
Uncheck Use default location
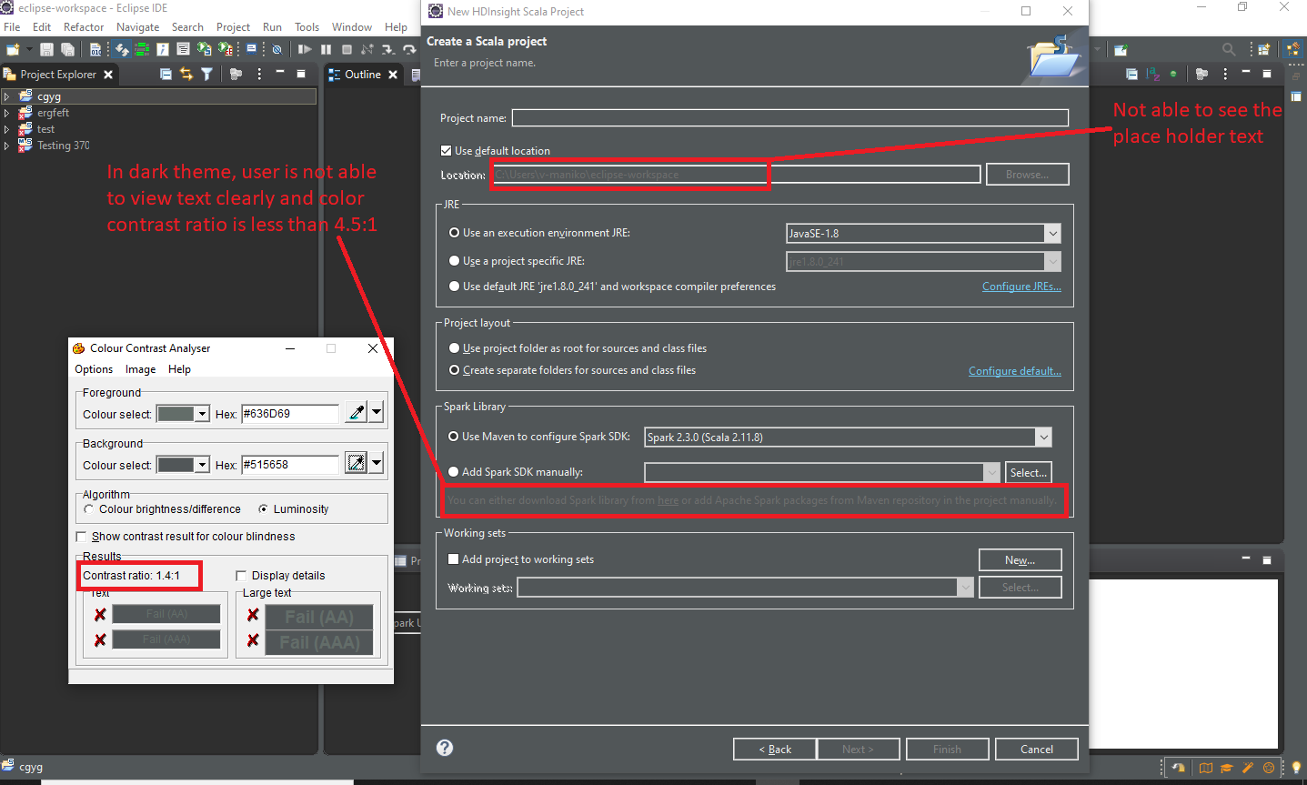tap(446, 150)
